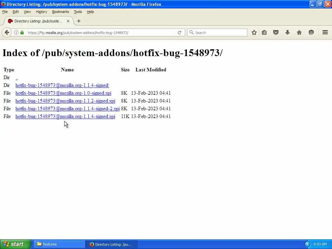
Task: Download the 1.0-signed.xpi file link
Action: click(x=63, y=93)
